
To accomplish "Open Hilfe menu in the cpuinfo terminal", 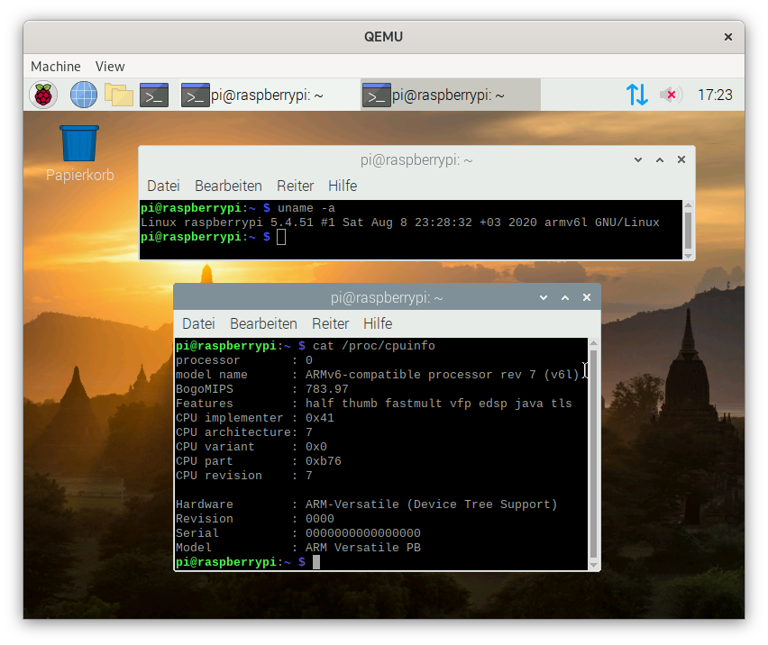I will point(378,324).
